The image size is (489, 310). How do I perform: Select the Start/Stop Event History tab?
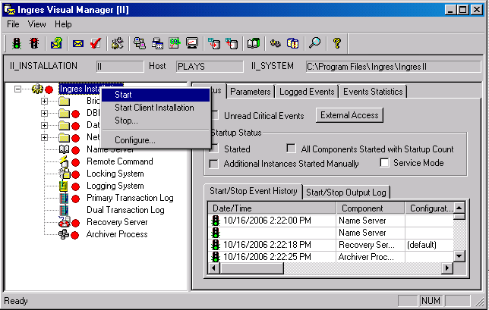tap(254, 191)
